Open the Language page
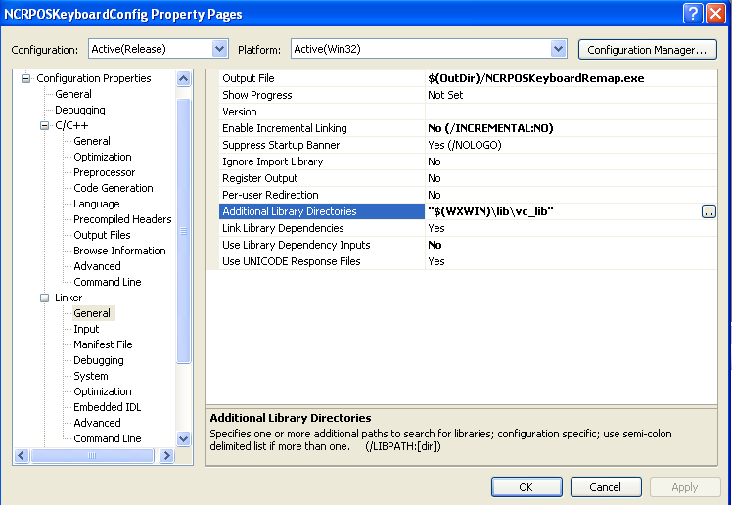Viewport: 732px width, 505px height. click(x=97, y=204)
